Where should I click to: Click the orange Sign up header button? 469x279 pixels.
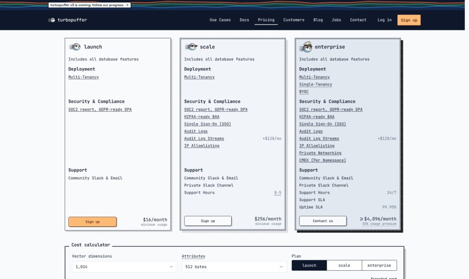(x=409, y=20)
